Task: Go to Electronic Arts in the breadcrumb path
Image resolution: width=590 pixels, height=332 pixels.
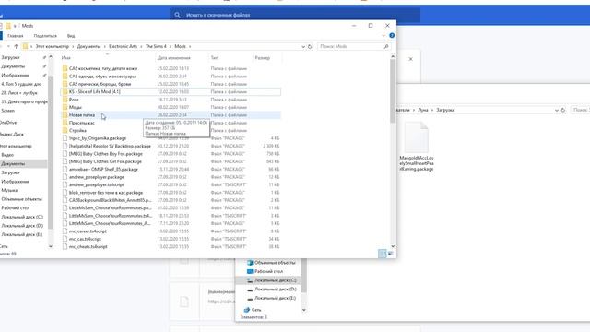Action: click(x=123, y=46)
